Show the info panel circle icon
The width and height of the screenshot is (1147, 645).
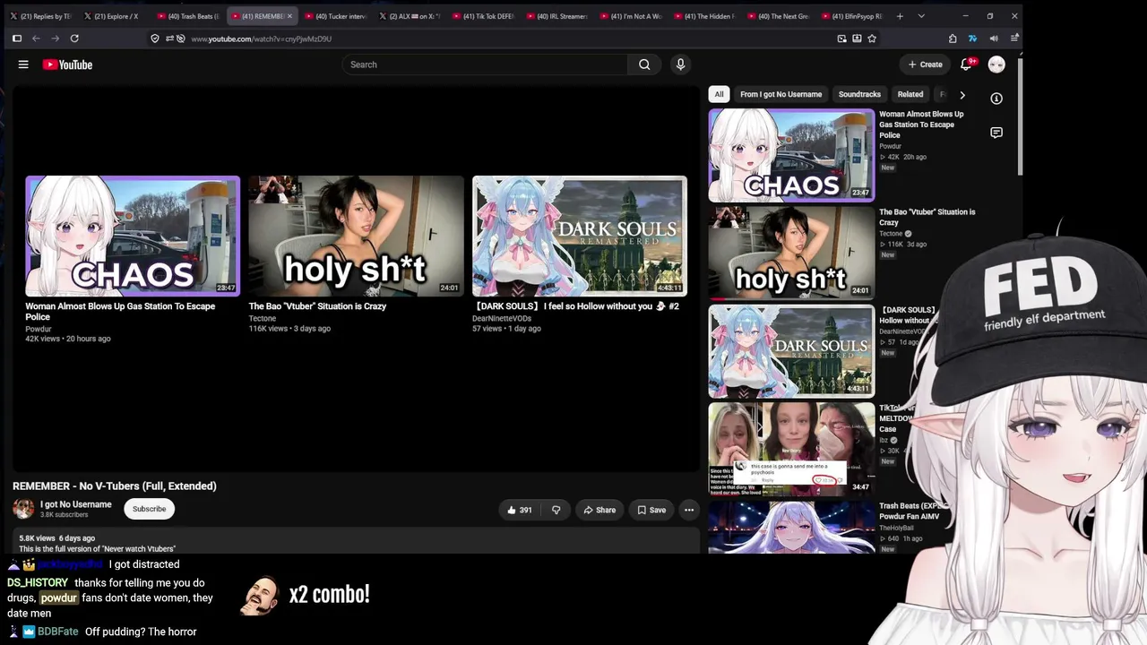pyautogui.click(x=996, y=99)
